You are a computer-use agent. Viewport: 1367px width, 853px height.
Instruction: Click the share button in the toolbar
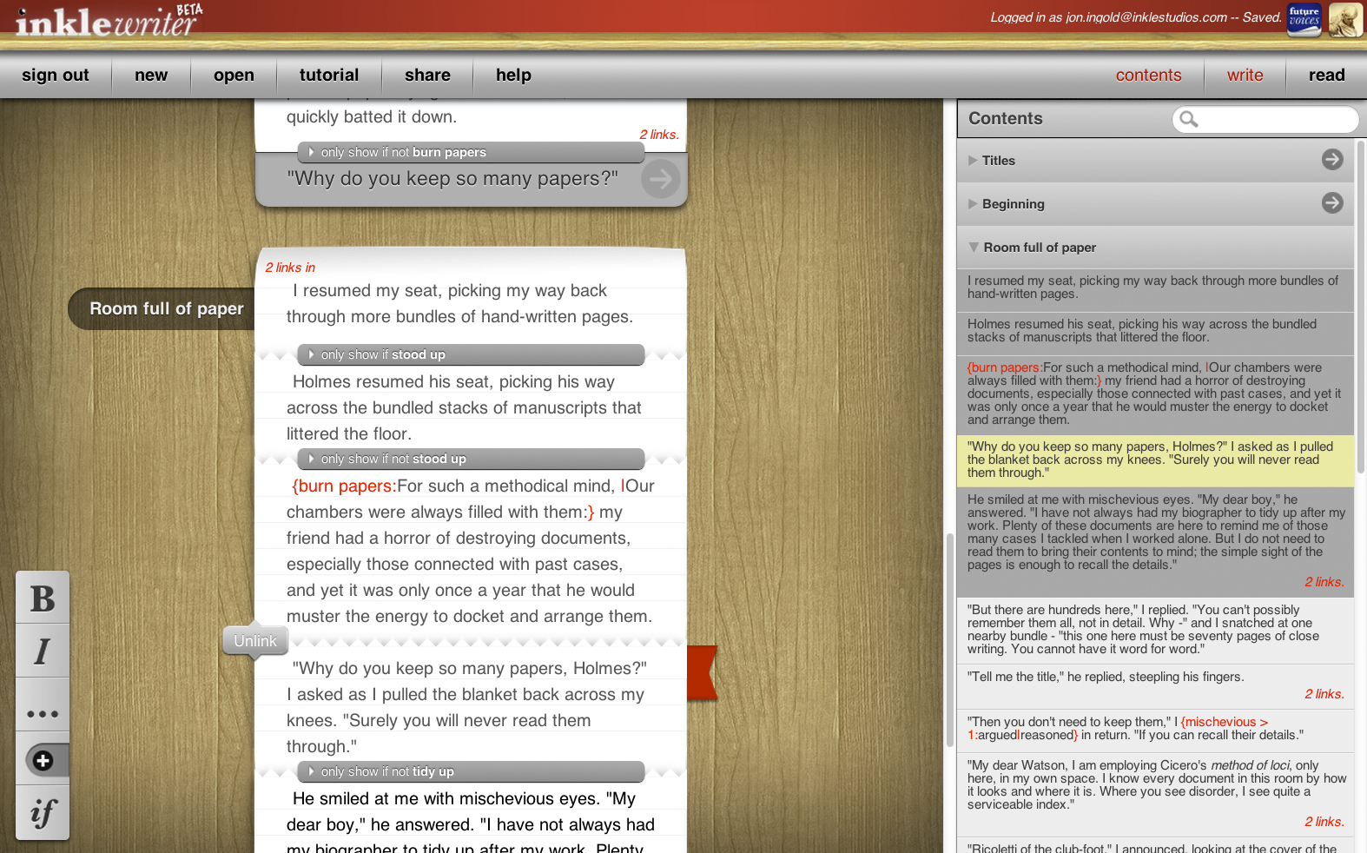tap(427, 76)
